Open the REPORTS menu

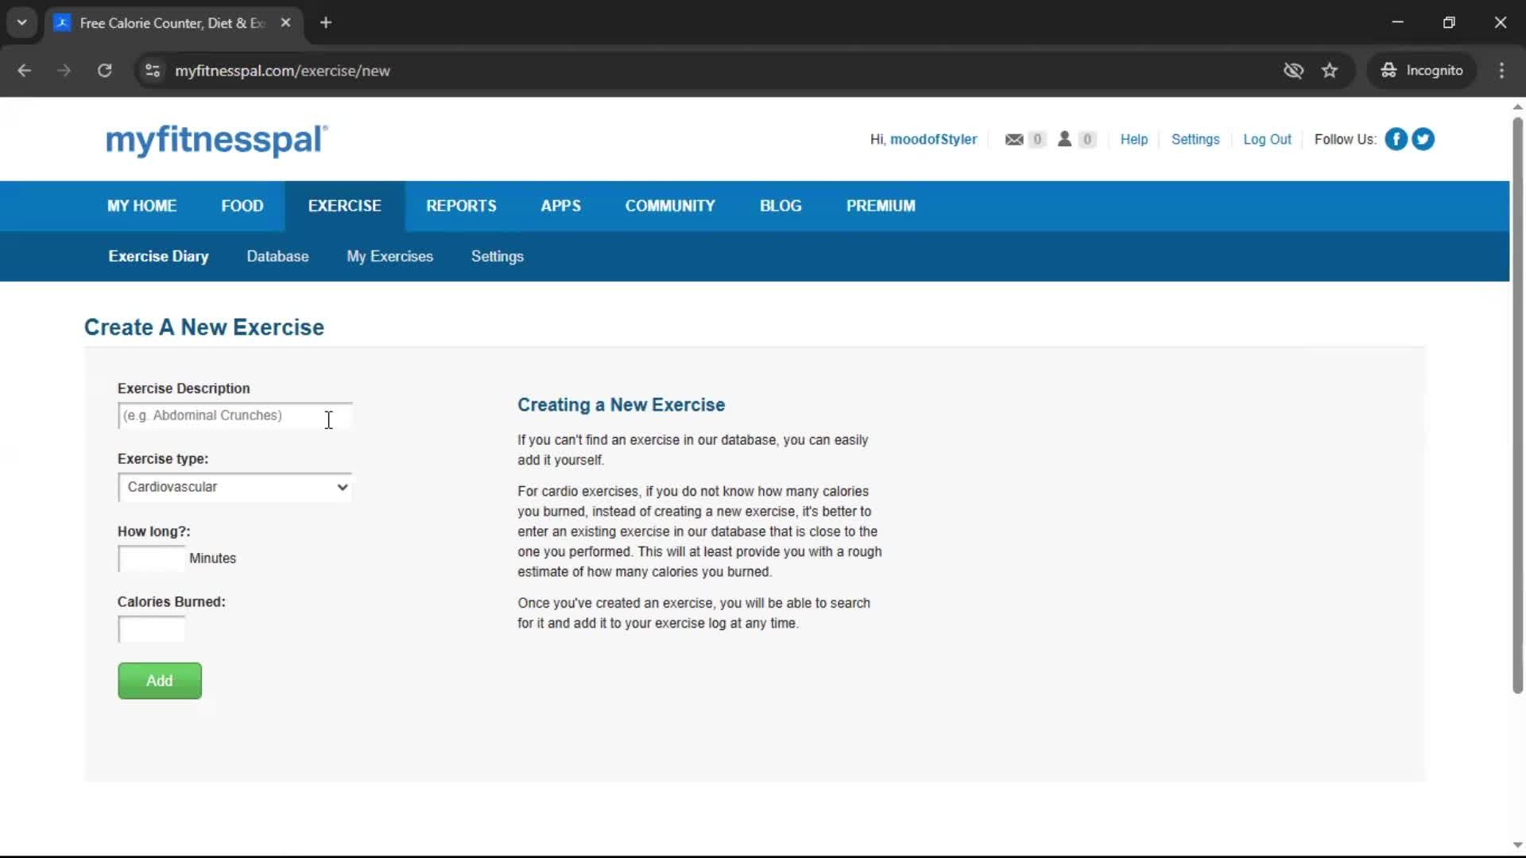[x=461, y=206]
